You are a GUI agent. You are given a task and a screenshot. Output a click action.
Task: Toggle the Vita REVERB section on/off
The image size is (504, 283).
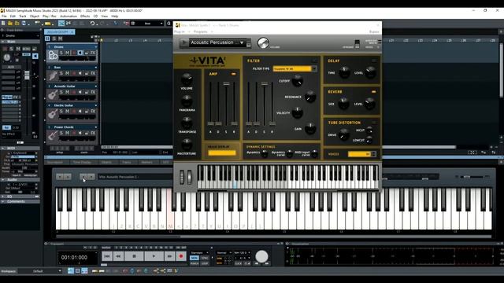[373, 92]
